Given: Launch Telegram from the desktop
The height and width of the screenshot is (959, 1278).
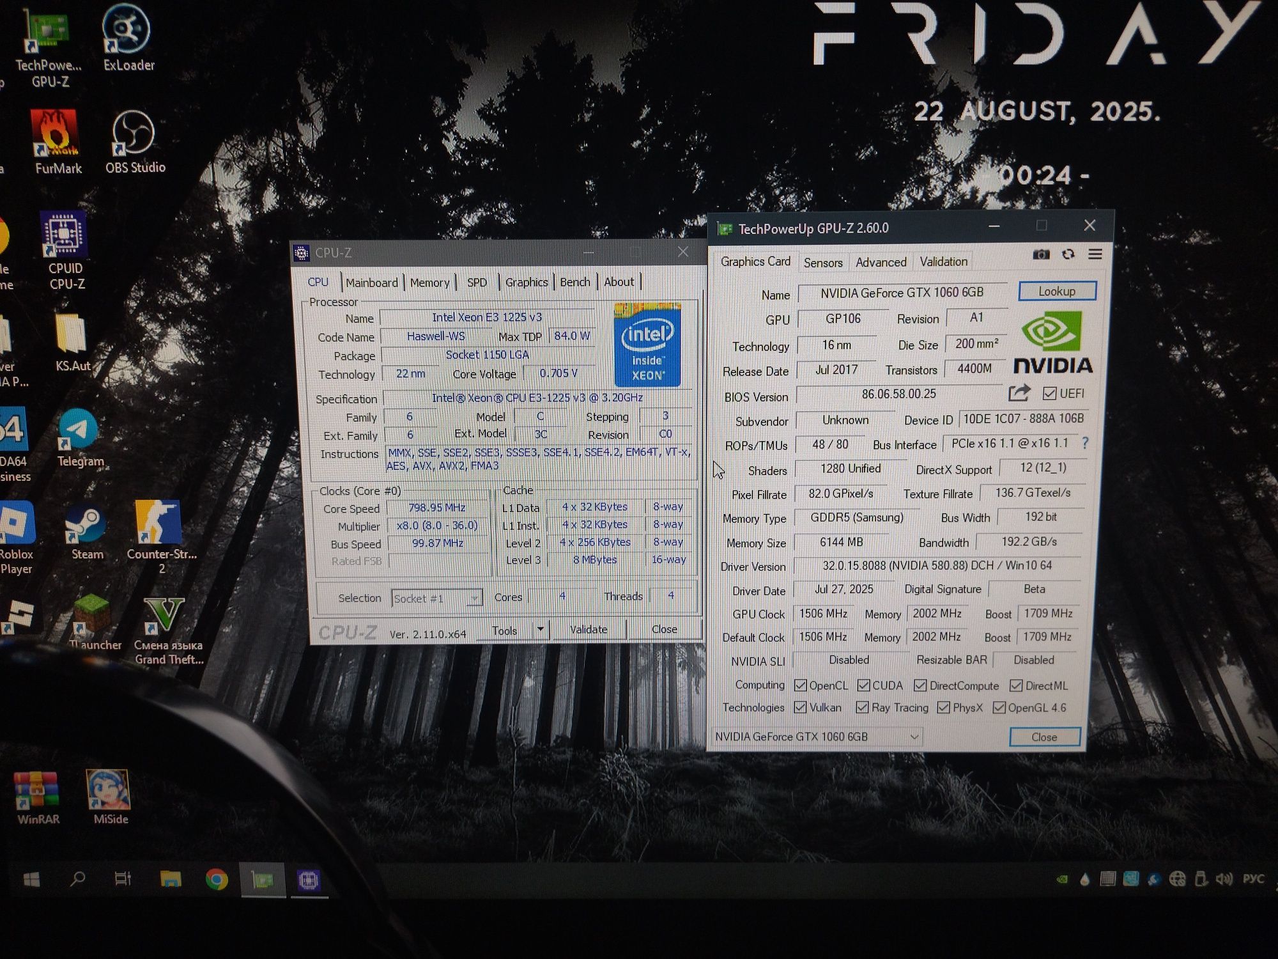Looking at the screenshot, I should 79,438.
